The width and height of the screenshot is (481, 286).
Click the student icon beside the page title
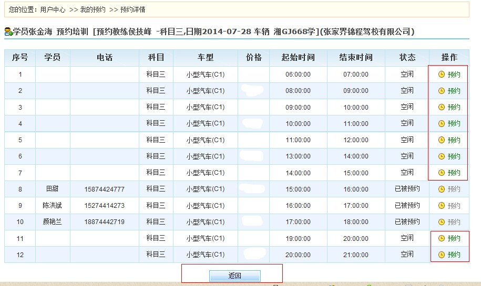8,32
